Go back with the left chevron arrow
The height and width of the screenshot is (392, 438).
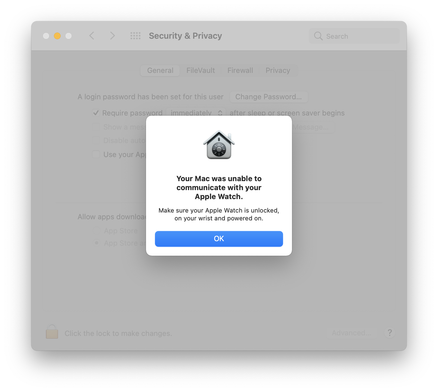(x=92, y=36)
